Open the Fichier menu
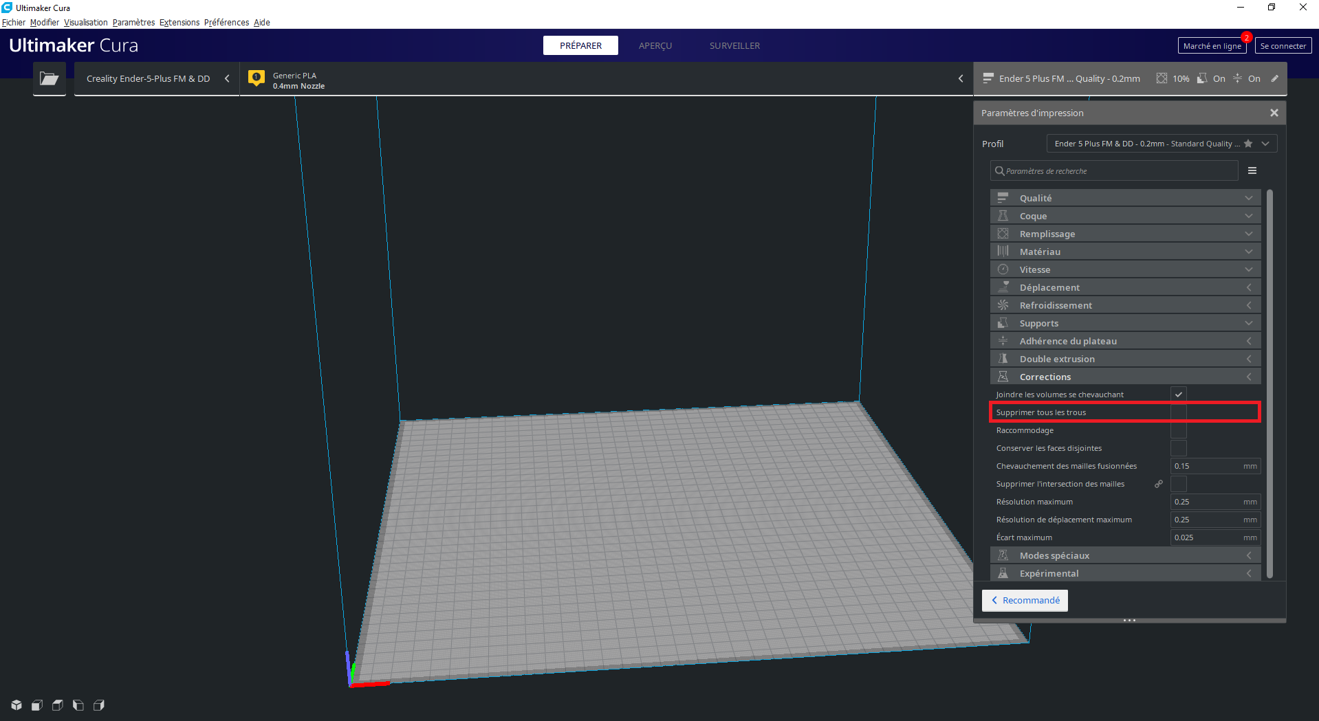 [x=14, y=23]
